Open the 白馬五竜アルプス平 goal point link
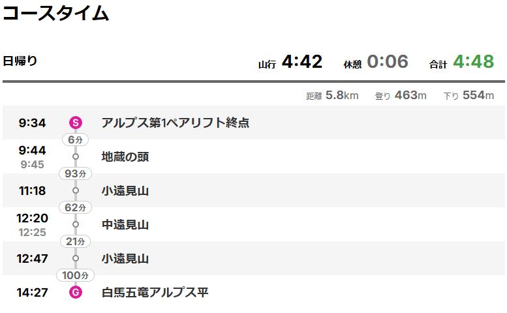The image size is (507, 313). 155,292
